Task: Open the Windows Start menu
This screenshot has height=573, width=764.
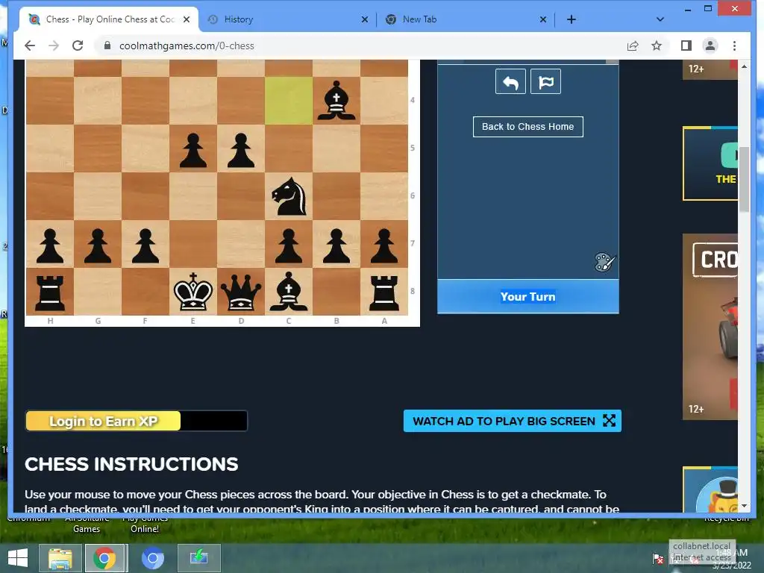Action: [18, 558]
